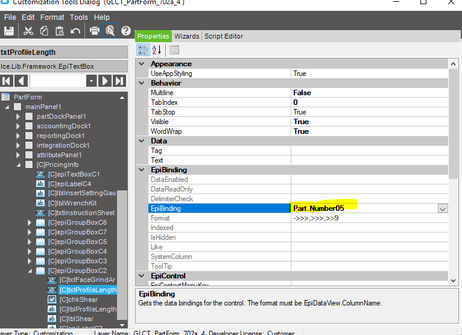
Task: Jump to the last record navigation button
Action: [119, 81]
